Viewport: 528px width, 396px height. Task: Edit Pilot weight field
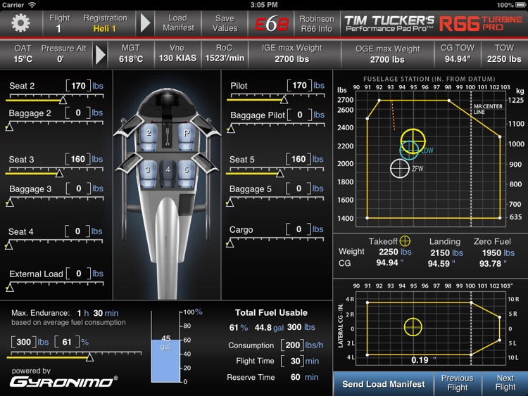[299, 85]
